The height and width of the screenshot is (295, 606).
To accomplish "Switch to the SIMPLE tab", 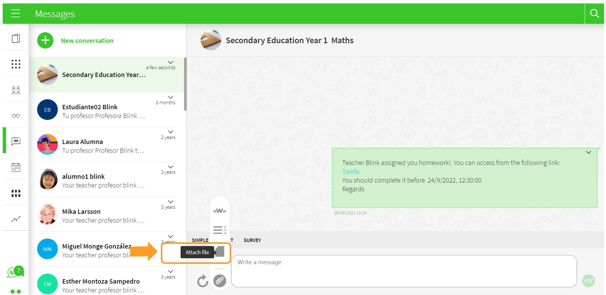I will [x=200, y=240].
